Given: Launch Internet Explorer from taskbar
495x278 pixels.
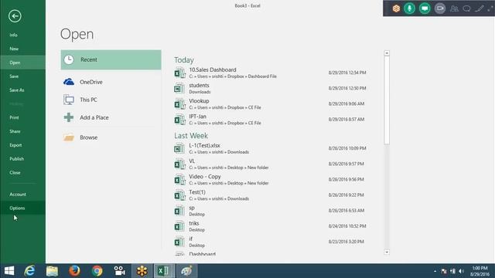Looking at the screenshot, I should coord(29,271).
